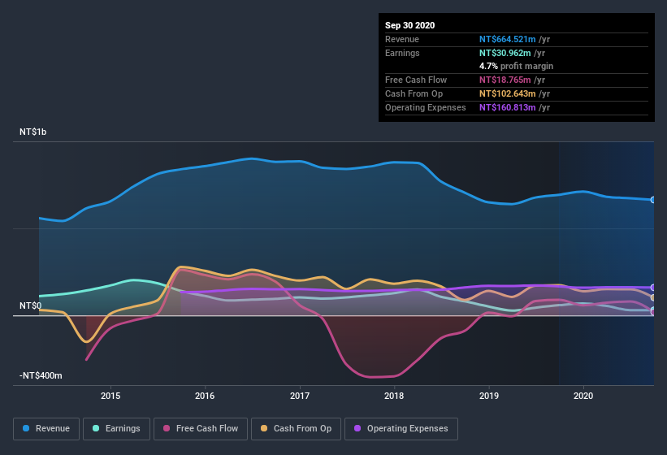Click the Cash From Op tooltip label
Image resolution: width=667 pixels, height=455 pixels.
[x=414, y=93]
